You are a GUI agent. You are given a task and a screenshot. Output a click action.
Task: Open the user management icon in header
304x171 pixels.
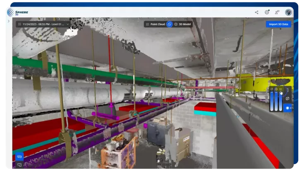[x=277, y=12]
